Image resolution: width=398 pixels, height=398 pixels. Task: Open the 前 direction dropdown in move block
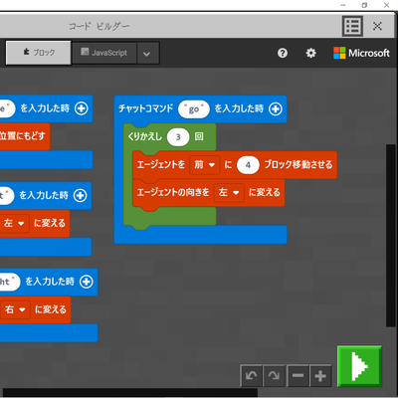(205, 165)
